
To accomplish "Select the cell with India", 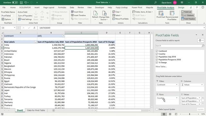I will click(20, 45).
